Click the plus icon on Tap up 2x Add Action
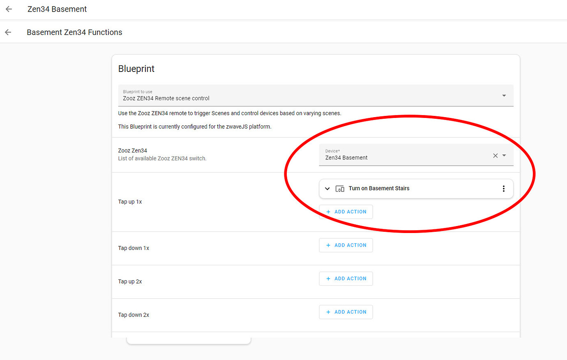This screenshot has height=360, width=567. point(328,278)
